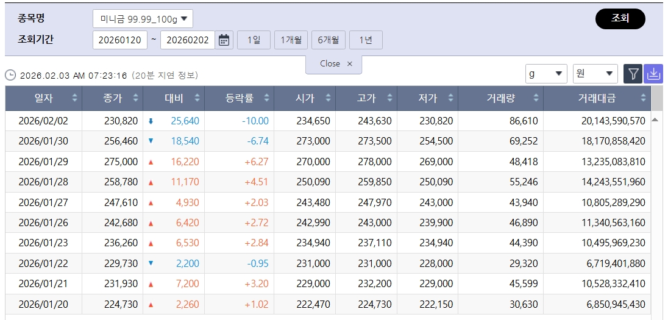
Task: Click the filter funnel icon
Action: [633, 74]
